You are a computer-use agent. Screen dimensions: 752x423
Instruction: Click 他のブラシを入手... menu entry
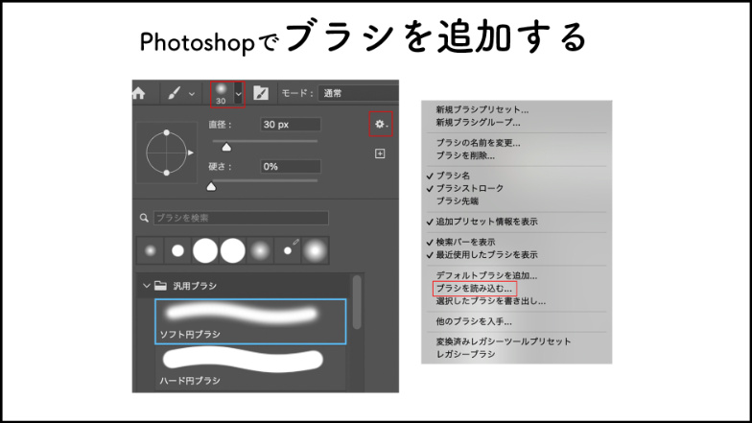(473, 321)
